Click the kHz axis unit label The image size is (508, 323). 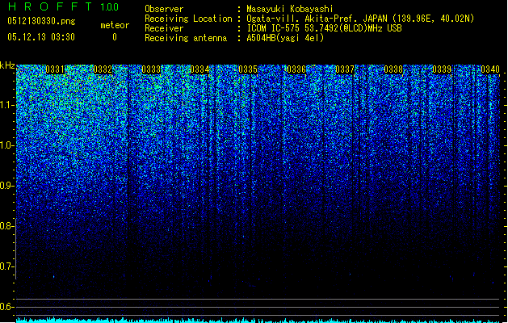[x=7, y=65]
